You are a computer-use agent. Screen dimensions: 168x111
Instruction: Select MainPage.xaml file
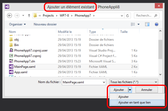(73, 67)
